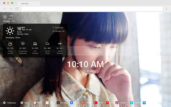Click the 16°C reading above the weather panel
The image size is (171, 107).
tap(11, 16)
